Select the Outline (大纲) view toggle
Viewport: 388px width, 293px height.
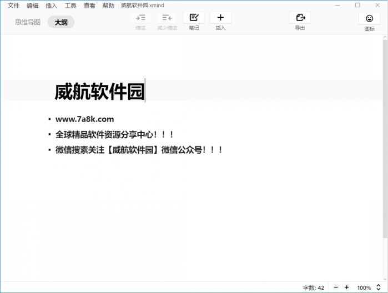(61, 23)
